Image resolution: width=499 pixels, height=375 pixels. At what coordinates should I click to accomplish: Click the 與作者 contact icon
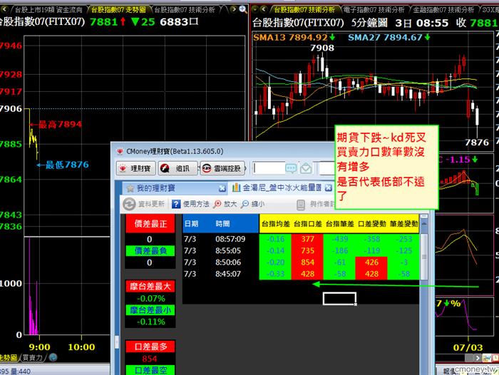[301, 205]
